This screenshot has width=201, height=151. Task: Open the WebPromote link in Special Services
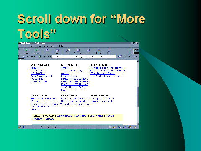click(x=64, y=116)
